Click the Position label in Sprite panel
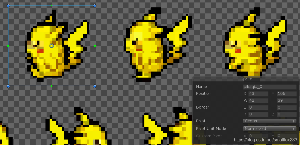This screenshot has width=300, height=145. [x=204, y=93]
